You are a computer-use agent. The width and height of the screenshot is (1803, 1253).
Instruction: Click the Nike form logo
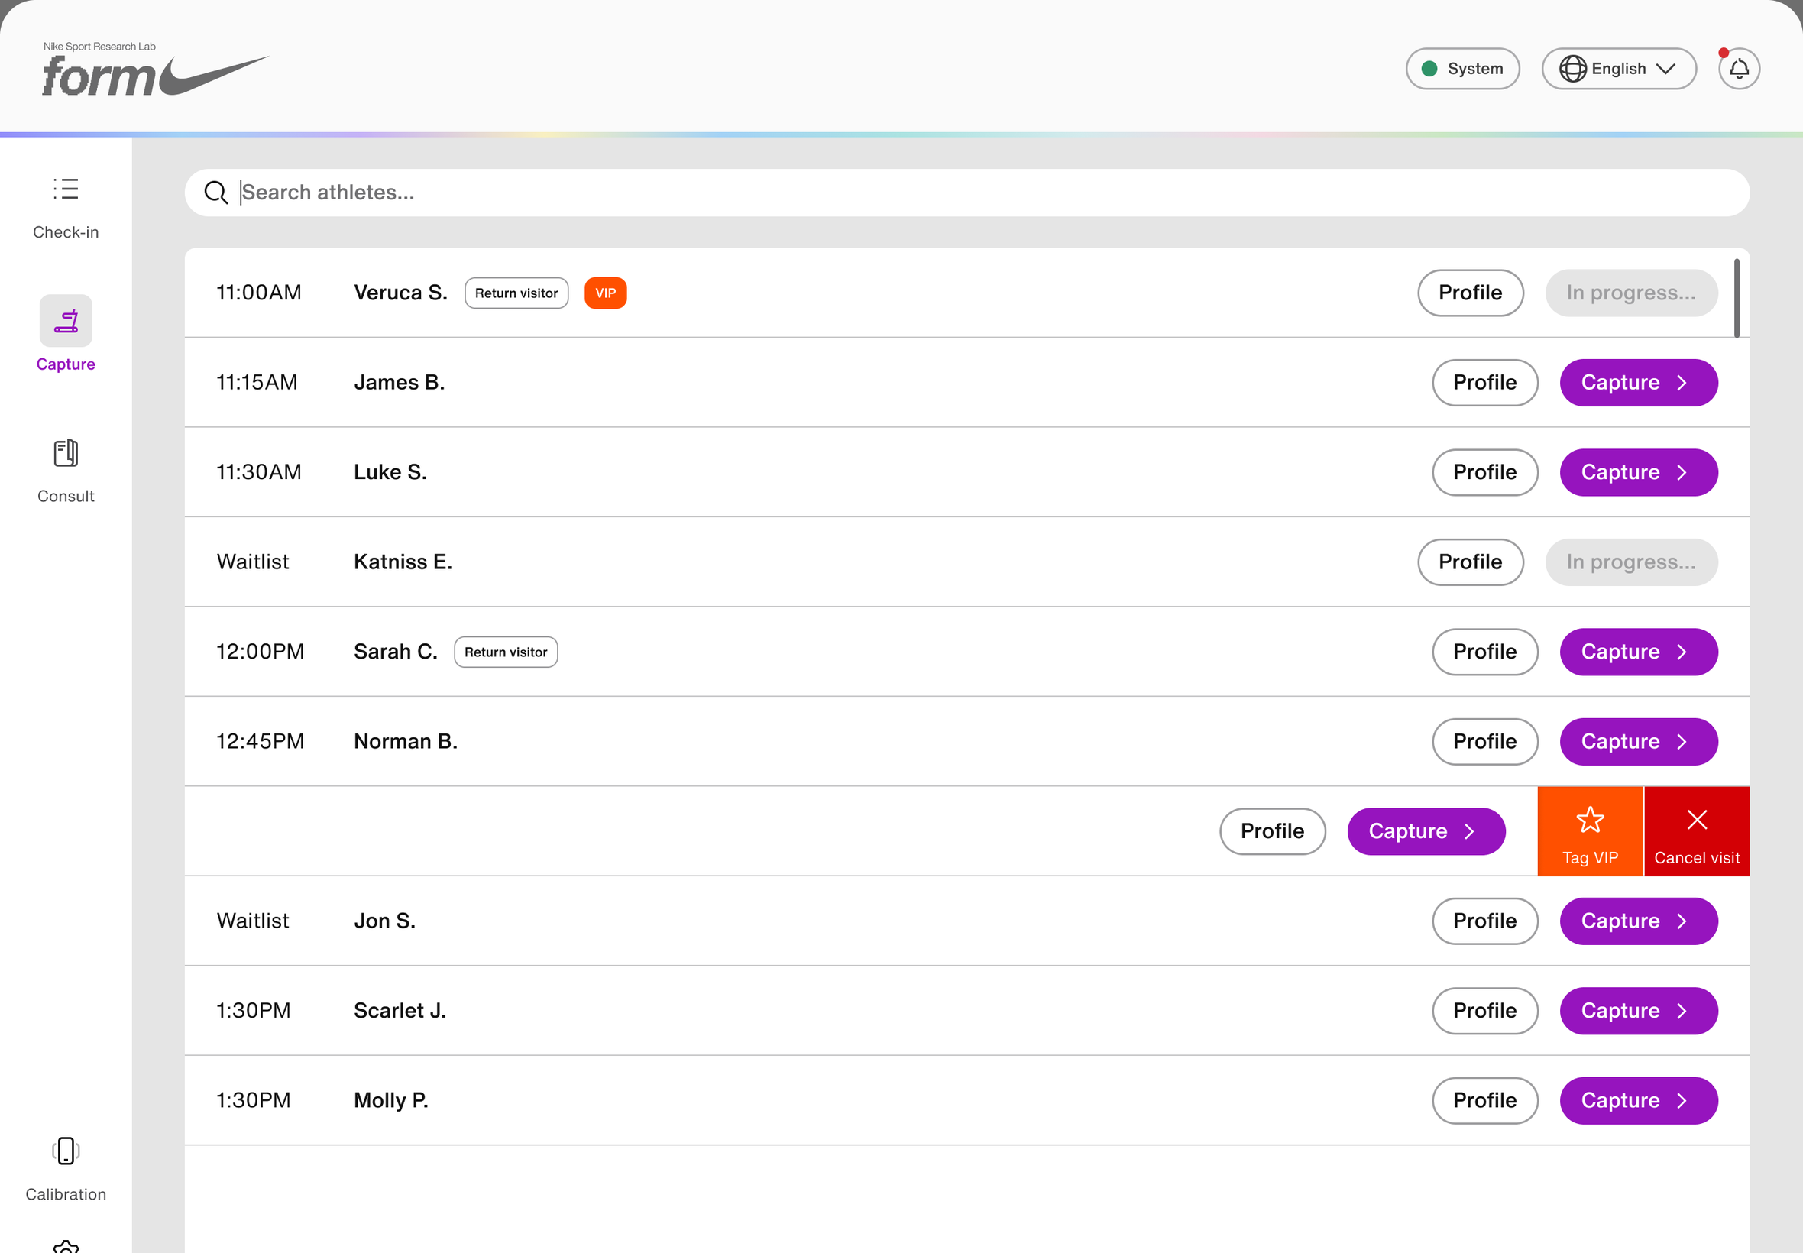[x=154, y=70]
